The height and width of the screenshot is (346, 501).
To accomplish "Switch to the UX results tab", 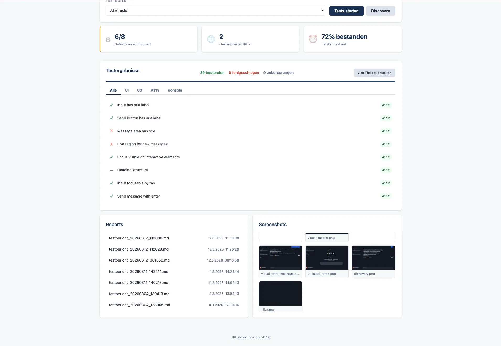I will [139, 90].
